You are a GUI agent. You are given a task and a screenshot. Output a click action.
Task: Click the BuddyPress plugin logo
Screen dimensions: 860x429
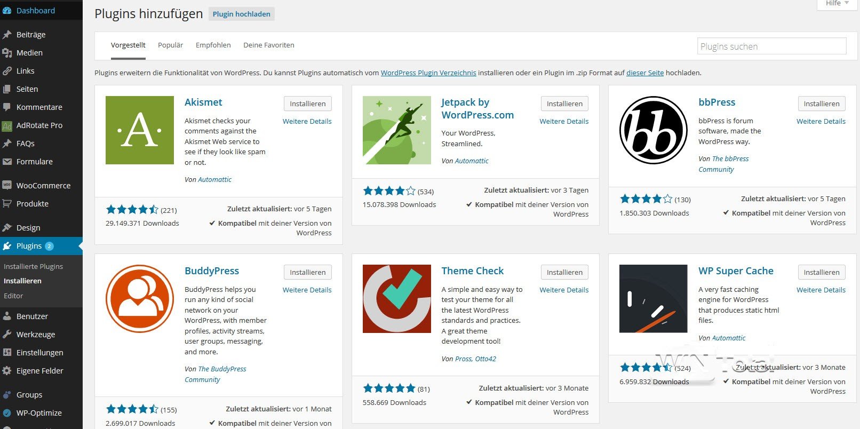point(140,299)
